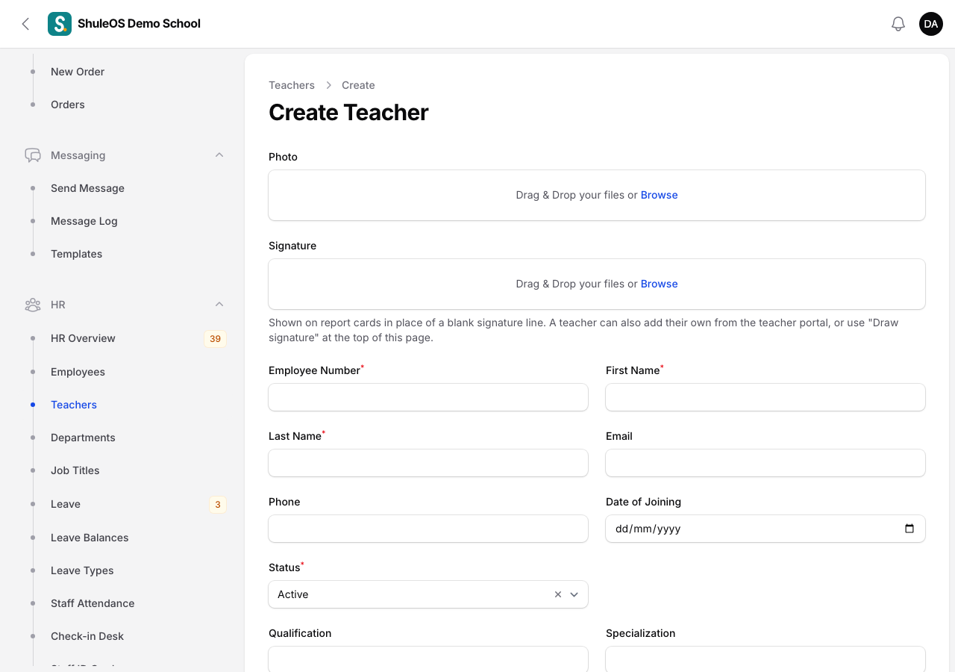This screenshot has width=955, height=672.
Task: Focus the Qualification field
Action: click(x=428, y=659)
